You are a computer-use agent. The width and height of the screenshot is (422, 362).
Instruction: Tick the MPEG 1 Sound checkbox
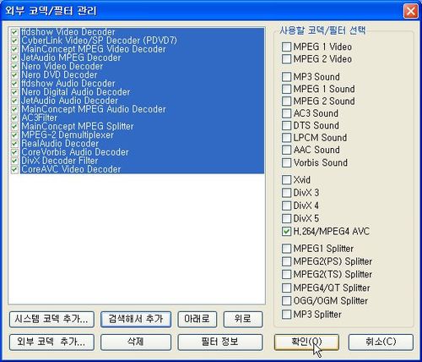tap(286, 89)
